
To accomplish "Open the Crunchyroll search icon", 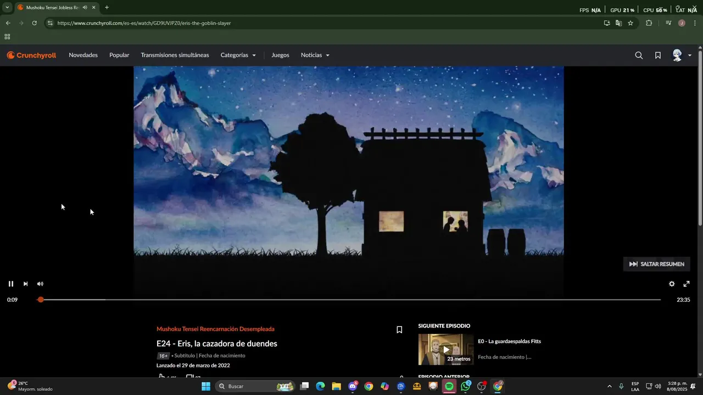I will [639, 55].
